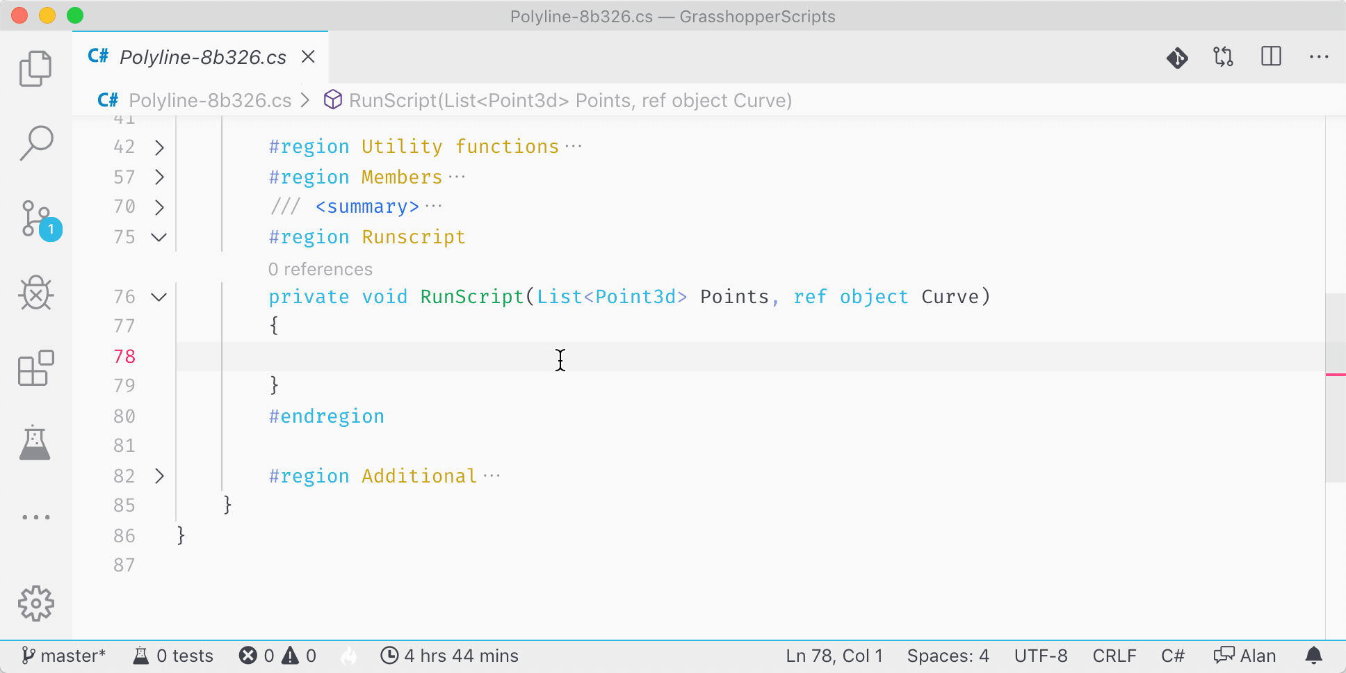Split the editor to the right
This screenshot has height=673, width=1346.
point(1271,56)
